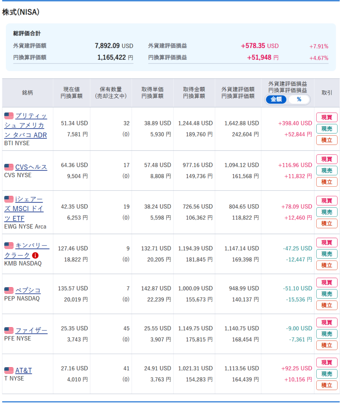The image size is (344, 406).
Task: Click 積立 in the BTI row
Action: [327, 140]
